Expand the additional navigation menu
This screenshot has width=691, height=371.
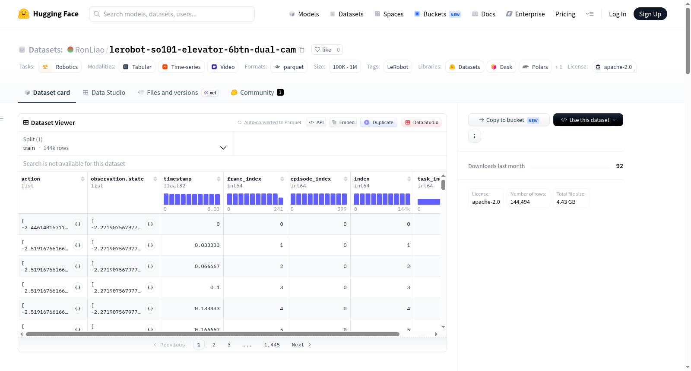tap(590, 14)
